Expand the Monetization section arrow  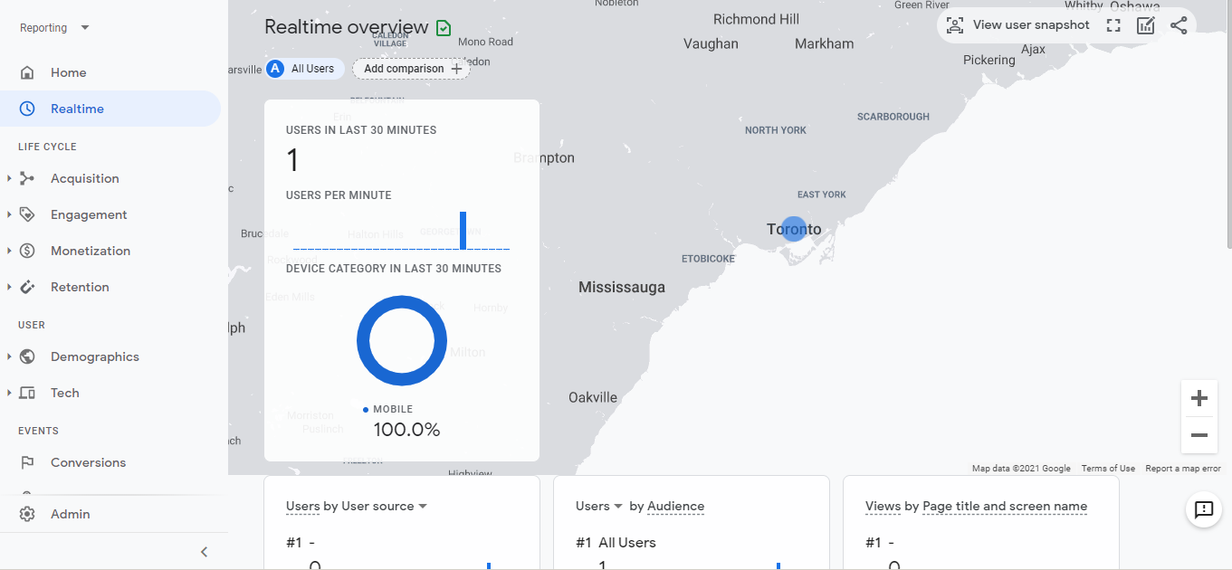pos(9,251)
